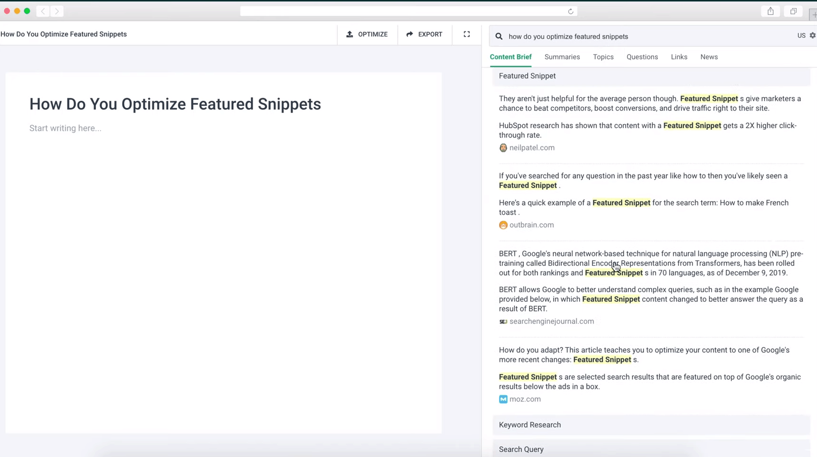Click the upload icon on OPTIMIZE
This screenshot has height=457, width=817.
pyautogui.click(x=350, y=34)
